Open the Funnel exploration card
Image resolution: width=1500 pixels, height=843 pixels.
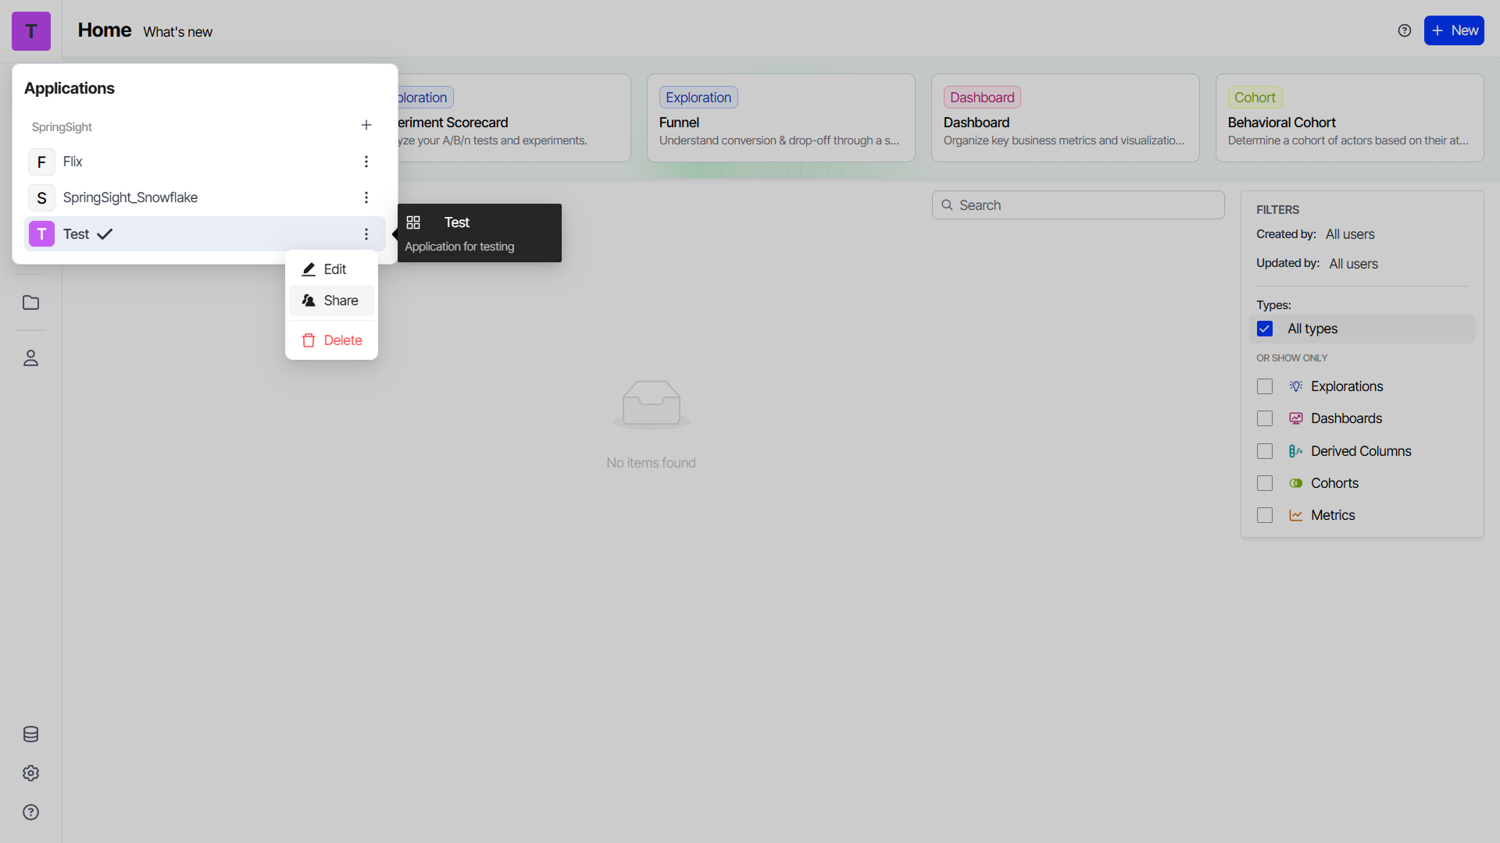click(x=780, y=118)
